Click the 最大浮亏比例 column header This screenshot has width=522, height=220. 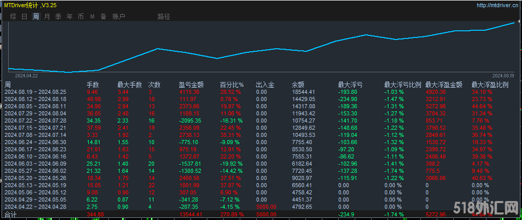click(403, 85)
